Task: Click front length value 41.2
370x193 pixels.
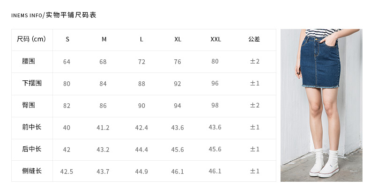Action: tap(103, 128)
